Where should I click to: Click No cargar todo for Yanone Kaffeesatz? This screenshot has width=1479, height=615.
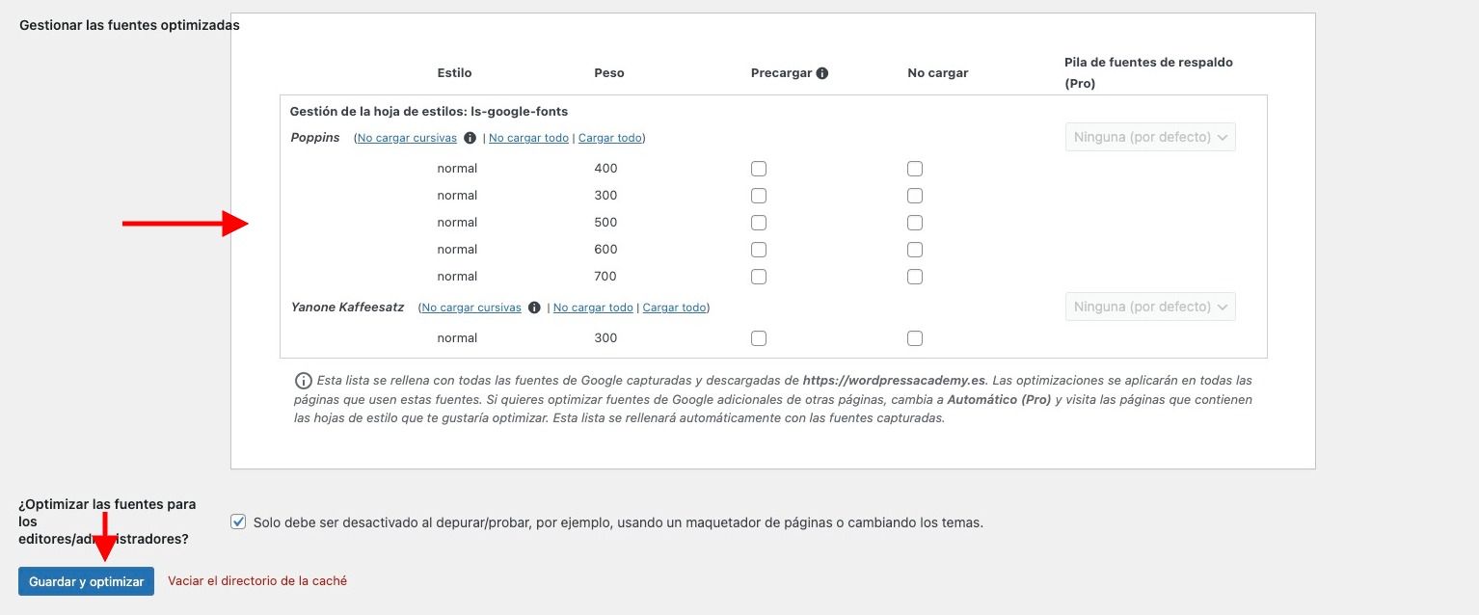[593, 307]
